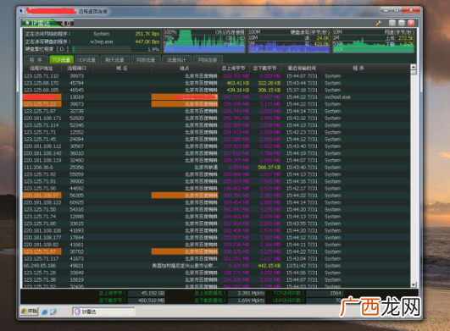Select row with IP 123.125.71.28
Image resolution: width=450 pixels, height=331 pixels.
216,273
